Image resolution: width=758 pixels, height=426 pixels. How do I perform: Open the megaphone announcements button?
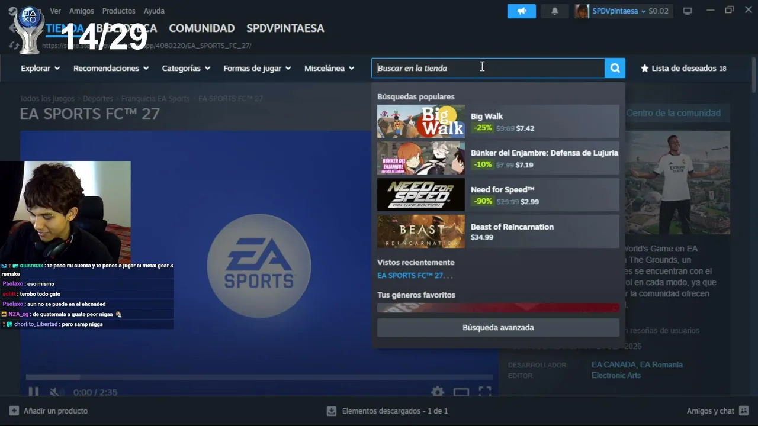522,11
